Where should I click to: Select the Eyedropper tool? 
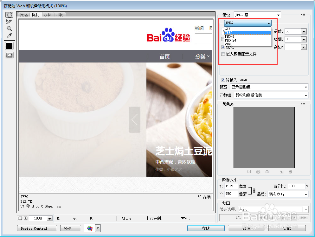(x=9, y=36)
